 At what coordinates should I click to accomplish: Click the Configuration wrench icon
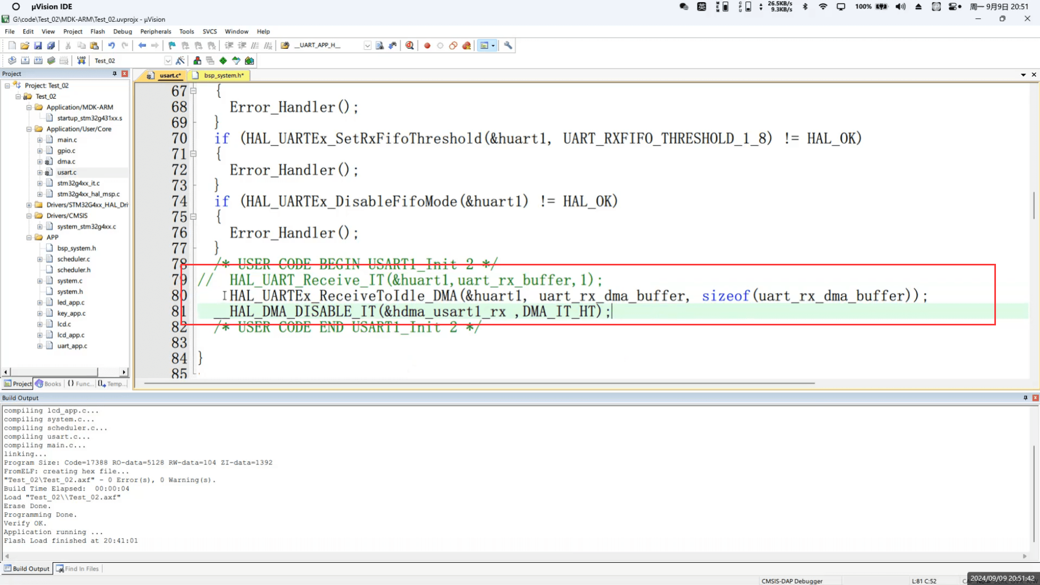(x=508, y=46)
